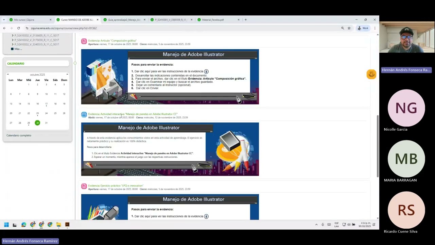Go to the next month in the calendar
This screenshot has height=245, width=435.
coord(67,75)
